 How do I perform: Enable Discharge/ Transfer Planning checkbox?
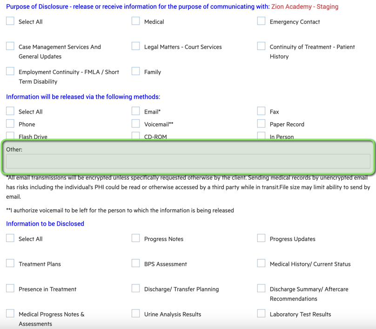136,288
